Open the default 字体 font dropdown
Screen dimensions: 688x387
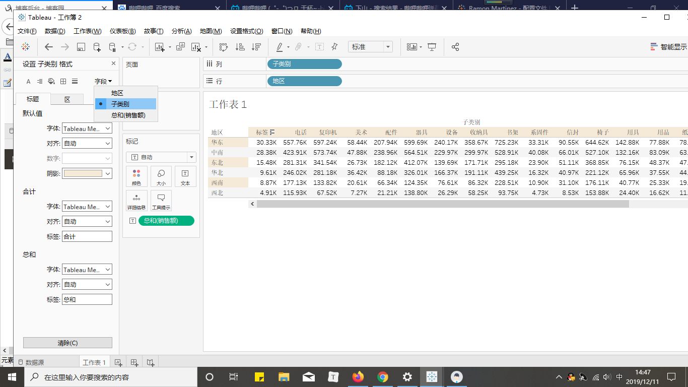[x=87, y=128]
